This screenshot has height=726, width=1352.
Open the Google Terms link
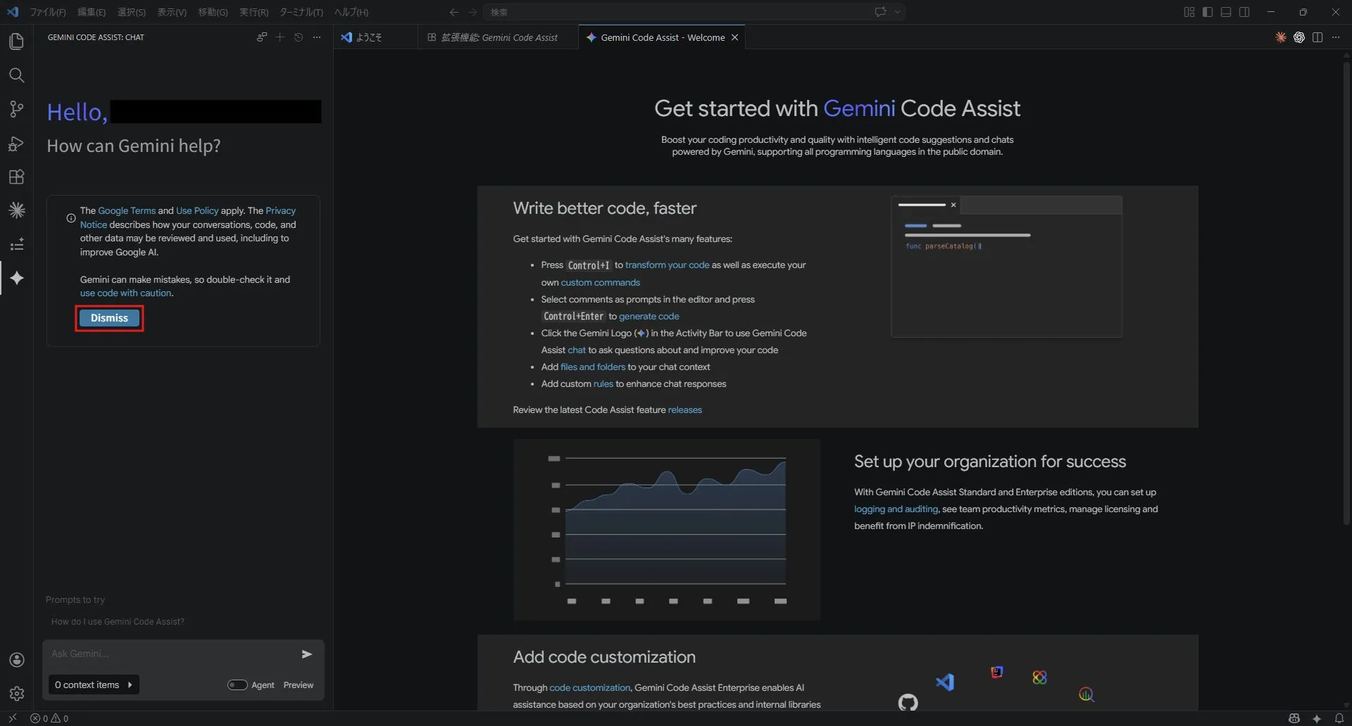(x=127, y=210)
